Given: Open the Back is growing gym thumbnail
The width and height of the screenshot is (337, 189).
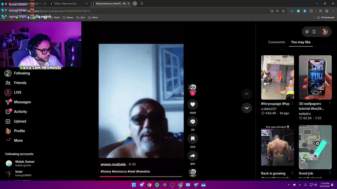Looking at the screenshot, I should pyautogui.click(x=277, y=147).
